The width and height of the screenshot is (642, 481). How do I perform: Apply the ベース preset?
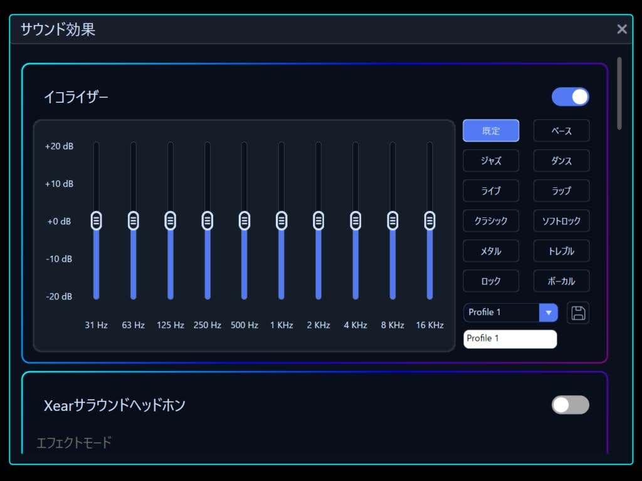pyautogui.click(x=561, y=130)
